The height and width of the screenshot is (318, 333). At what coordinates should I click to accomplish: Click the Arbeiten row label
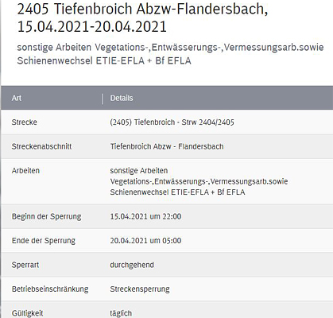pos(25,170)
